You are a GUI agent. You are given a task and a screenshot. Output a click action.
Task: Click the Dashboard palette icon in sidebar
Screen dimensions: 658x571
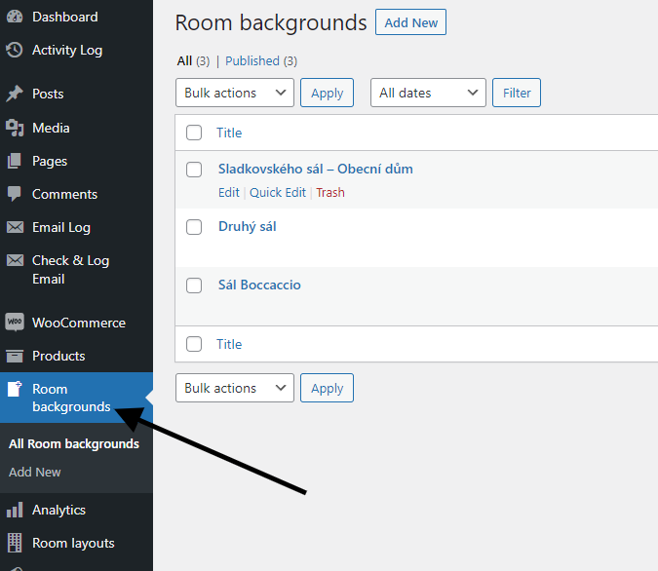15,17
